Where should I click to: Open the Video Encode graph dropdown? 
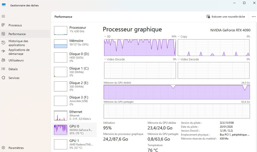coord(105,59)
